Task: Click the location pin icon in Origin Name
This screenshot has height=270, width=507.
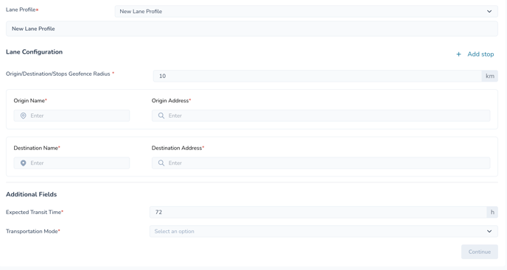Action: 24,116
